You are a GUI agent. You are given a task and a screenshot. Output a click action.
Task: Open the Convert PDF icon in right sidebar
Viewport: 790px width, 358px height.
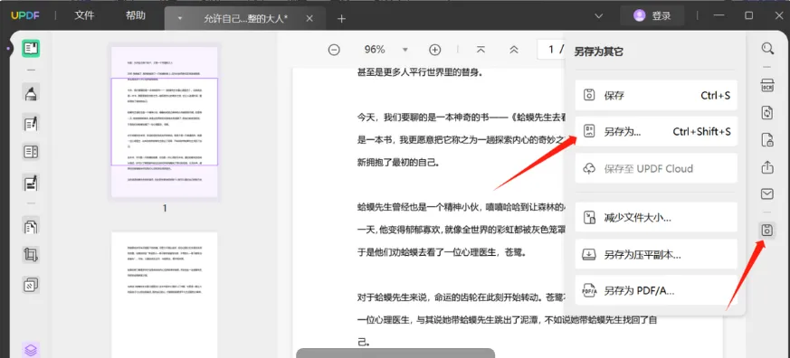[x=767, y=112]
